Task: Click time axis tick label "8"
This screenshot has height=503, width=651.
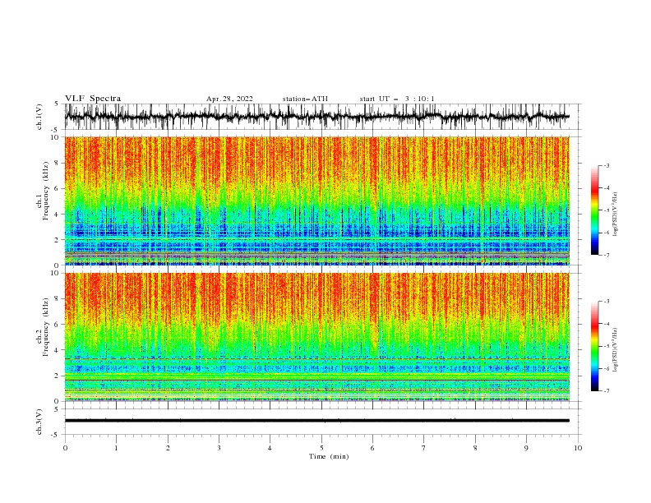Action: click(x=475, y=448)
